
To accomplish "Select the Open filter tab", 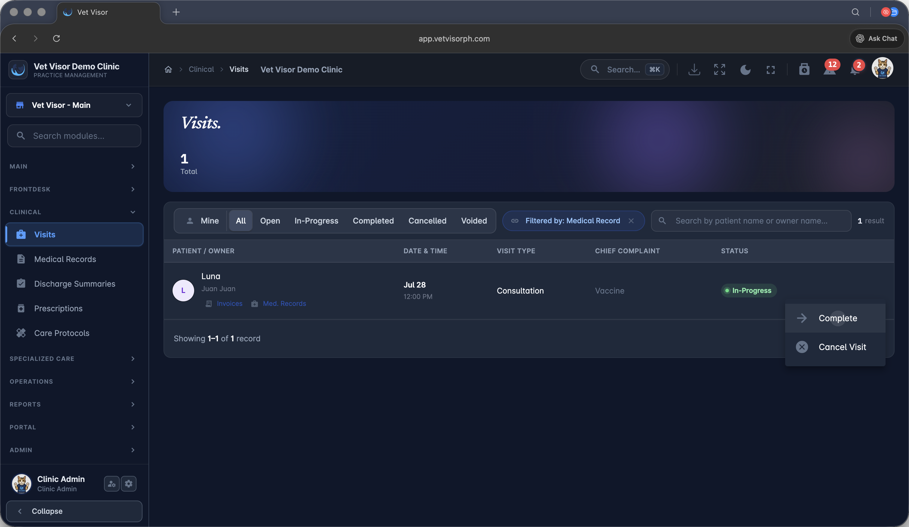I will point(270,221).
